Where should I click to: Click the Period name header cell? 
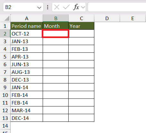27,26
